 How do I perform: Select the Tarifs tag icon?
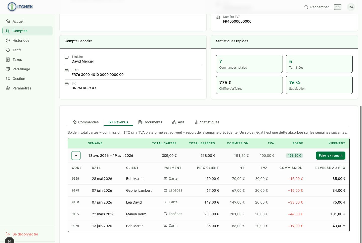[x=8, y=50]
